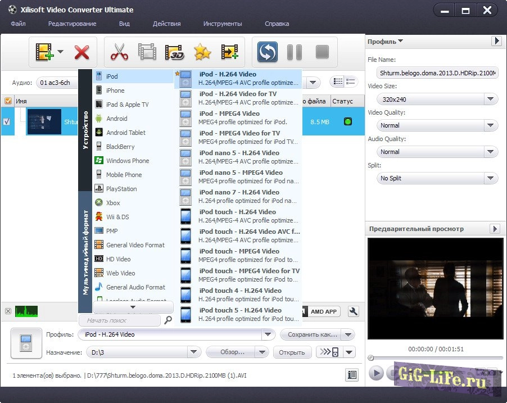Open the Audio Quality dropdown

tap(437, 152)
